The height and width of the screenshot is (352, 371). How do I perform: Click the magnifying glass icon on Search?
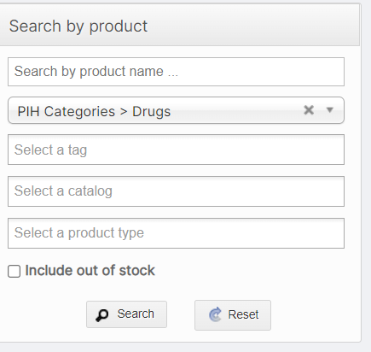tap(101, 315)
